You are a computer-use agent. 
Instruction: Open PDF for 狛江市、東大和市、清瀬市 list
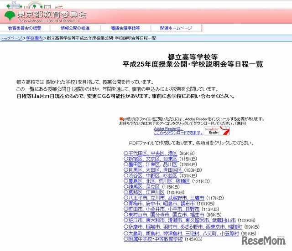tap(180, 220)
